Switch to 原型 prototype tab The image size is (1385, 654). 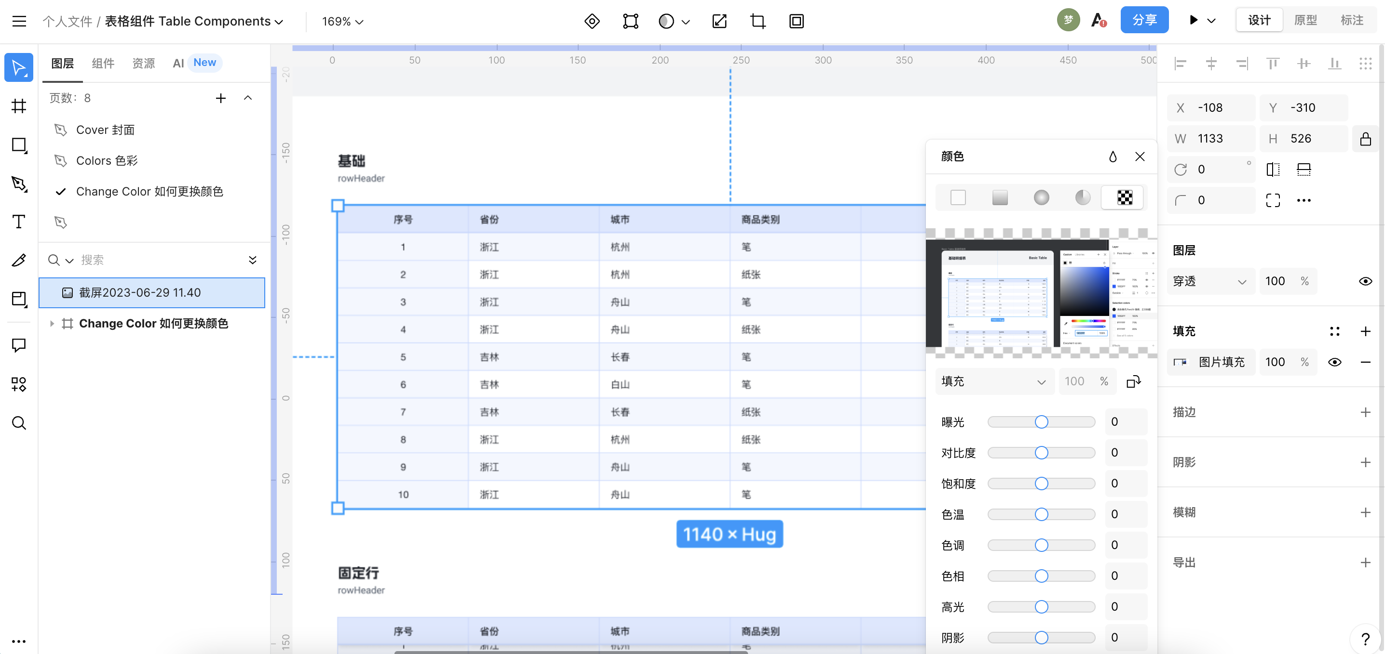tap(1305, 21)
